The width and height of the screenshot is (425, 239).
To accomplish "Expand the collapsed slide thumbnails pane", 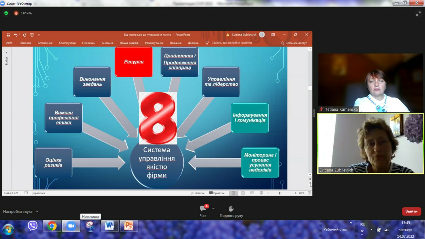I will 6,53.
